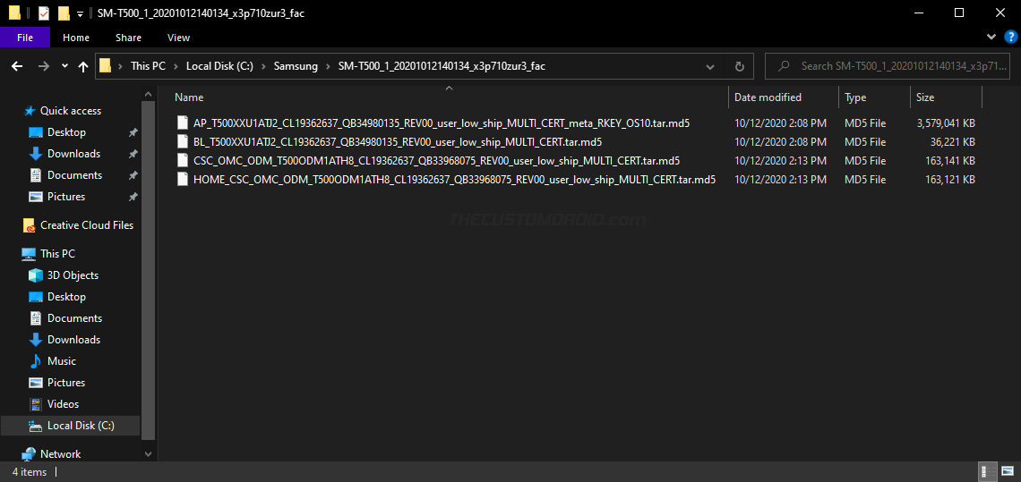Open Creative Cloud Files in navigation pane
The height and width of the screenshot is (482, 1021).
pyautogui.click(x=87, y=225)
